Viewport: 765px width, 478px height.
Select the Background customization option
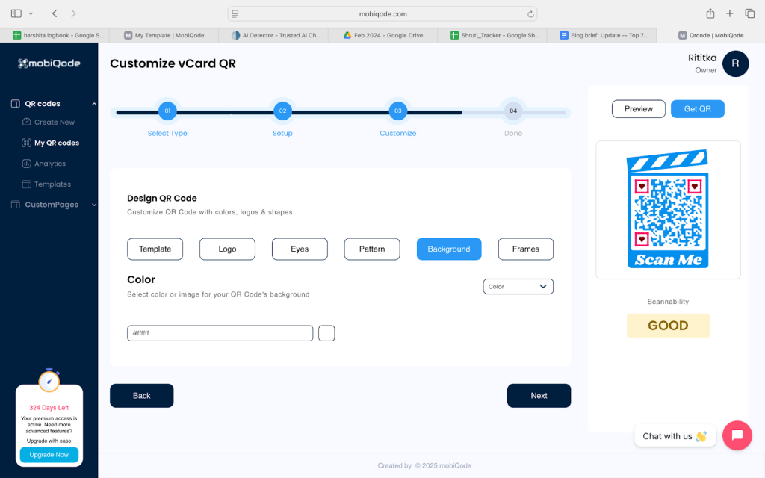coord(449,249)
